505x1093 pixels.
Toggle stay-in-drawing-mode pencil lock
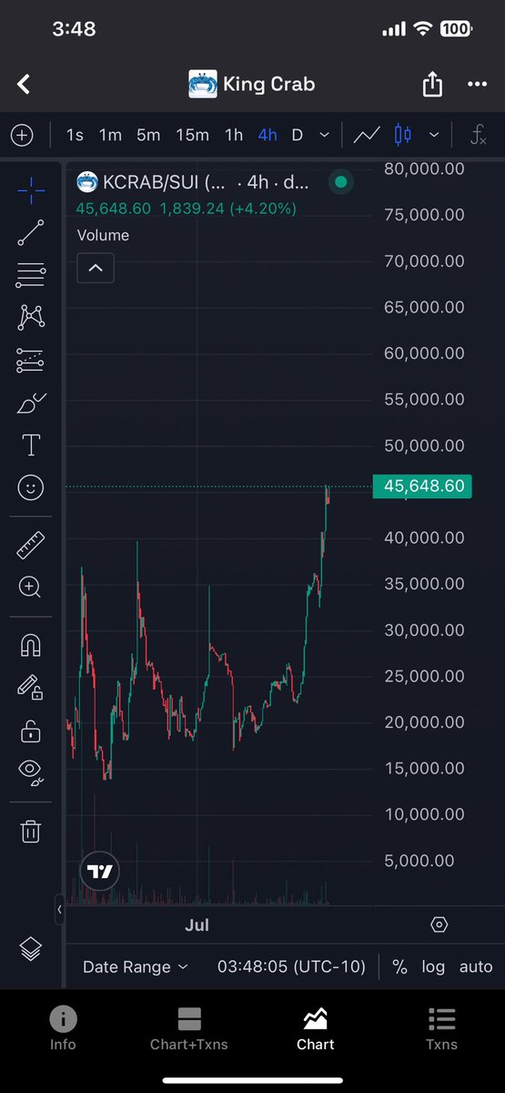coord(31,687)
